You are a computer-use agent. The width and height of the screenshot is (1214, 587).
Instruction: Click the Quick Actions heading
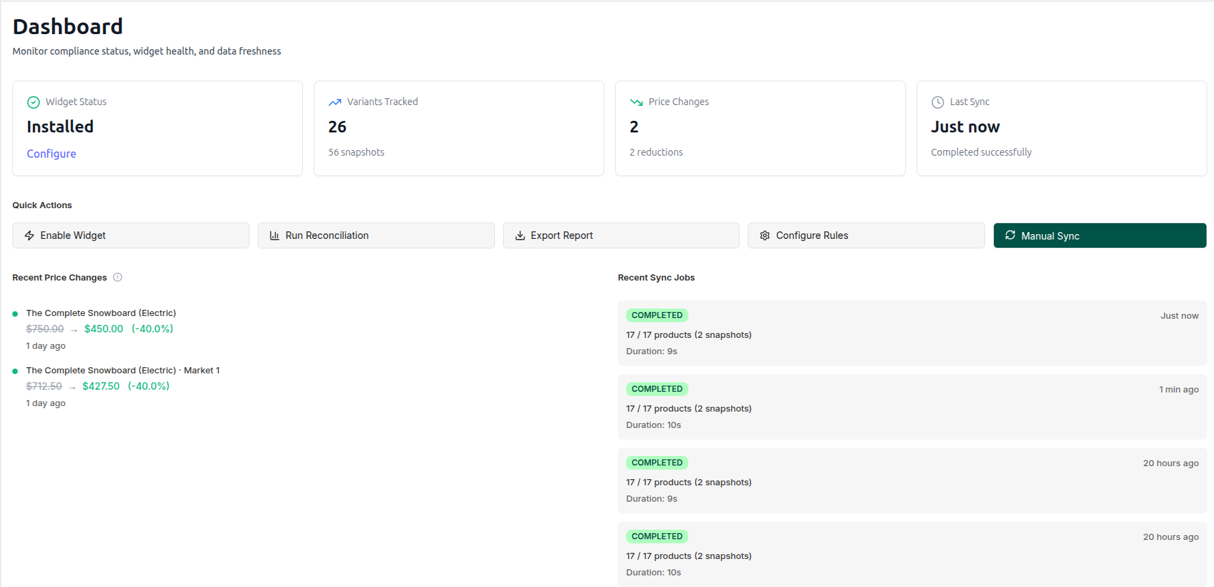(x=42, y=205)
